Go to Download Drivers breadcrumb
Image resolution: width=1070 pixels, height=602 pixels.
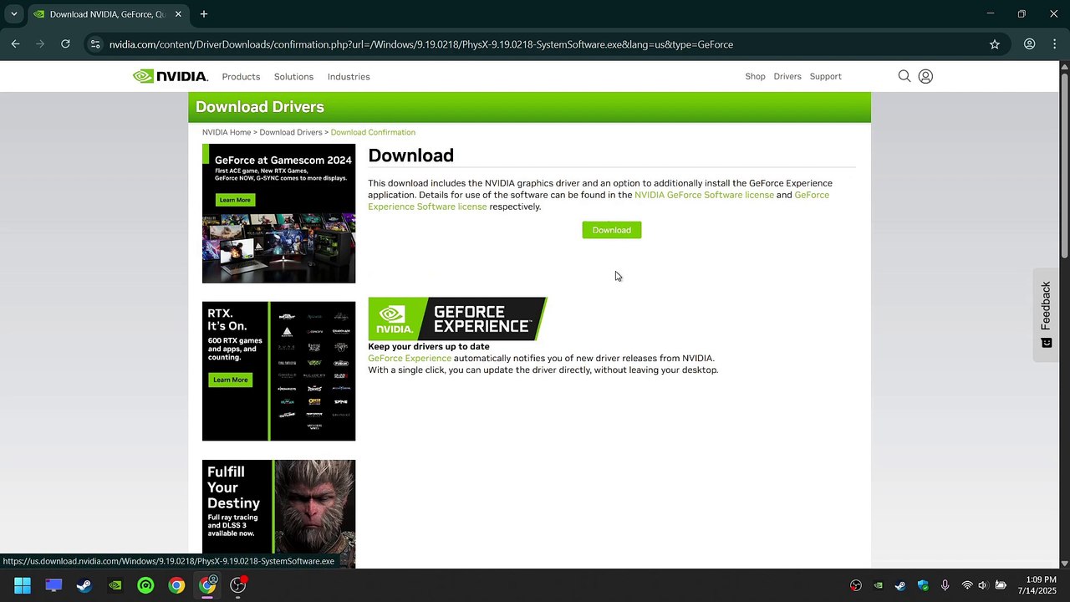pos(291,132)
